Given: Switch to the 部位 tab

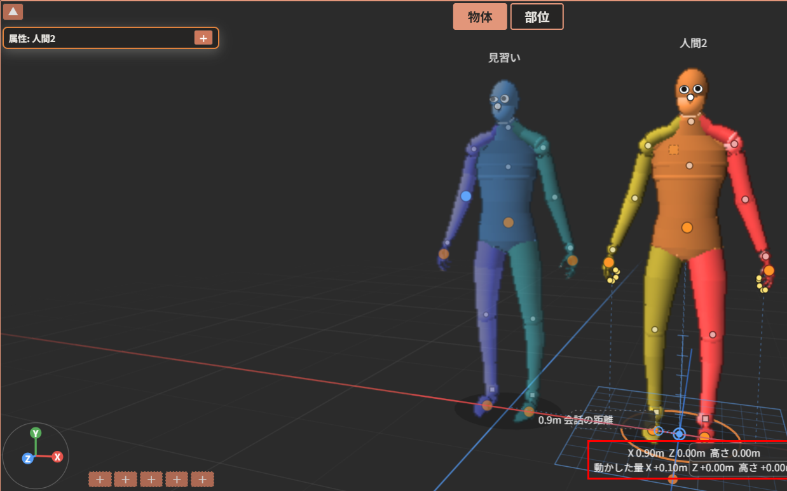Looking at the screenshot, I should 537,17.
